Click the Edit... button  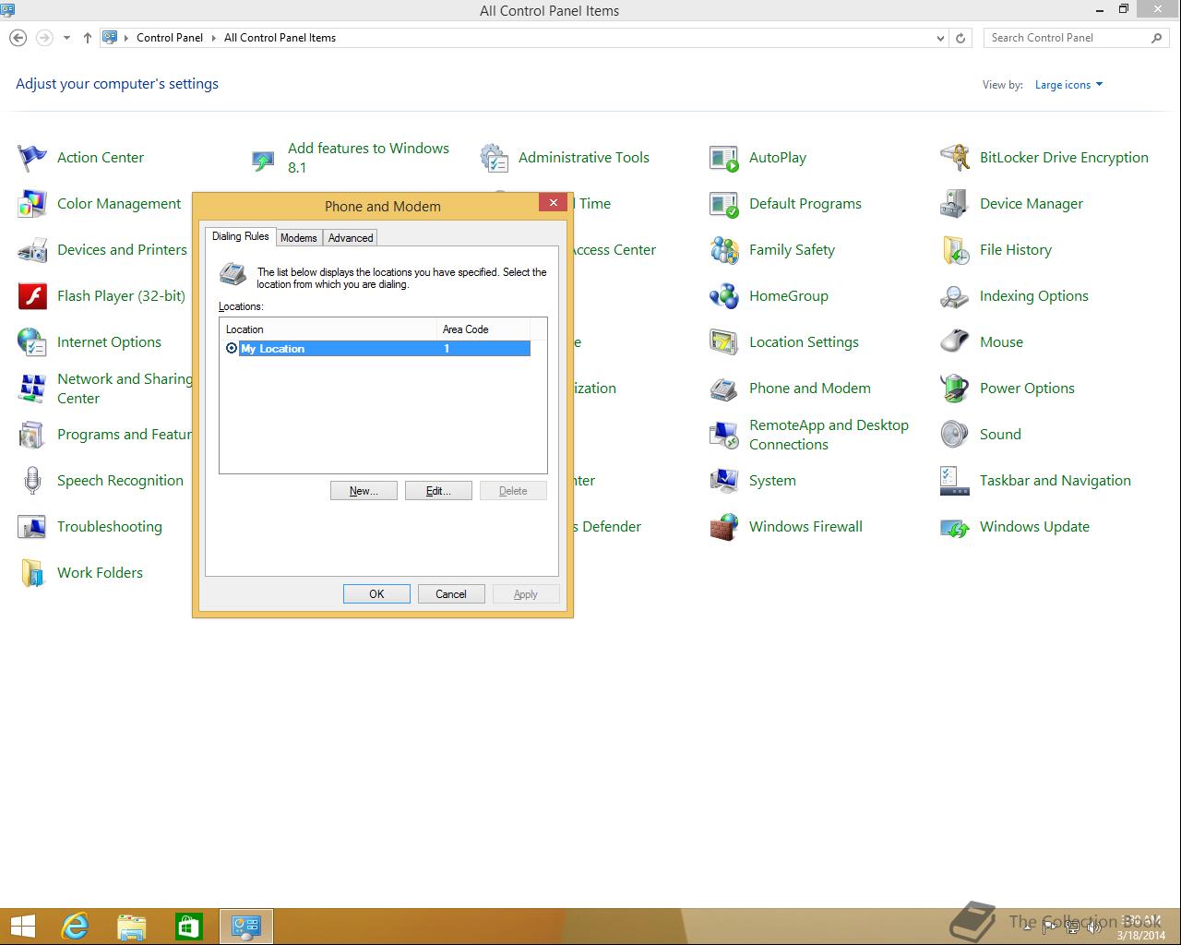(x=438, y=491)
